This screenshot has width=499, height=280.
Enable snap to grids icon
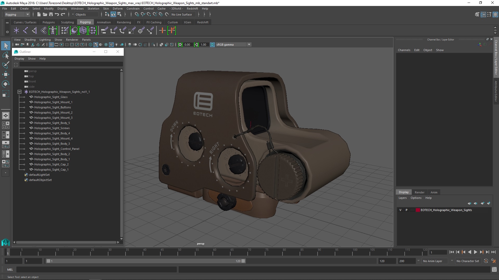tap(137, 15)
